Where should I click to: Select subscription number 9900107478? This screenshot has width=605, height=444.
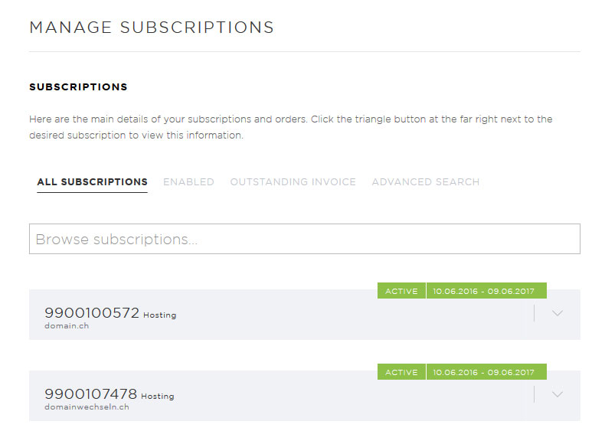point(90,393)
